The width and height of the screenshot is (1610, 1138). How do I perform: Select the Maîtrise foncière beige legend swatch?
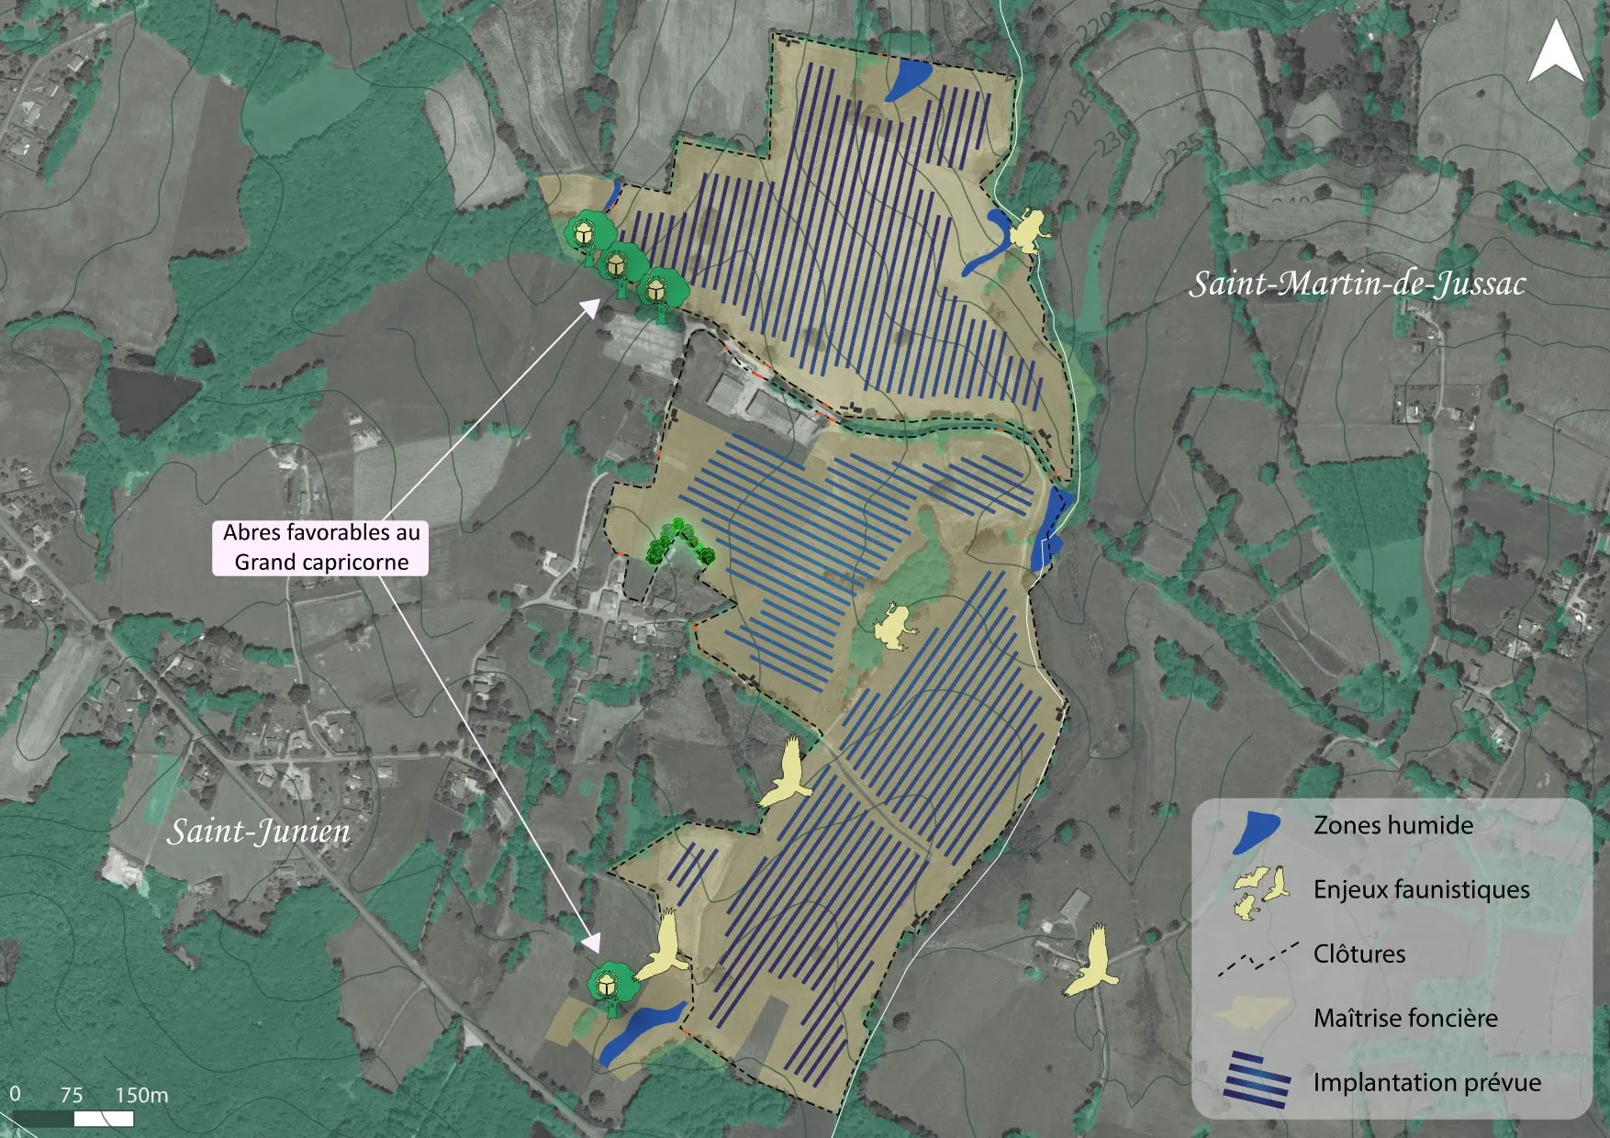1252,1014
